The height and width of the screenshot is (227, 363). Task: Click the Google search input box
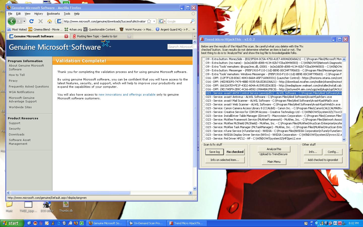(178, 21)
